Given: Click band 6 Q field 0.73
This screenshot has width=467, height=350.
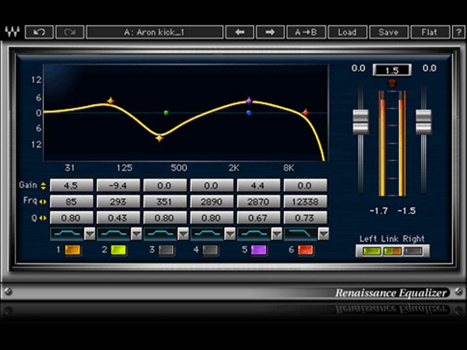Looking at the screenshot, I should point(305,218).
